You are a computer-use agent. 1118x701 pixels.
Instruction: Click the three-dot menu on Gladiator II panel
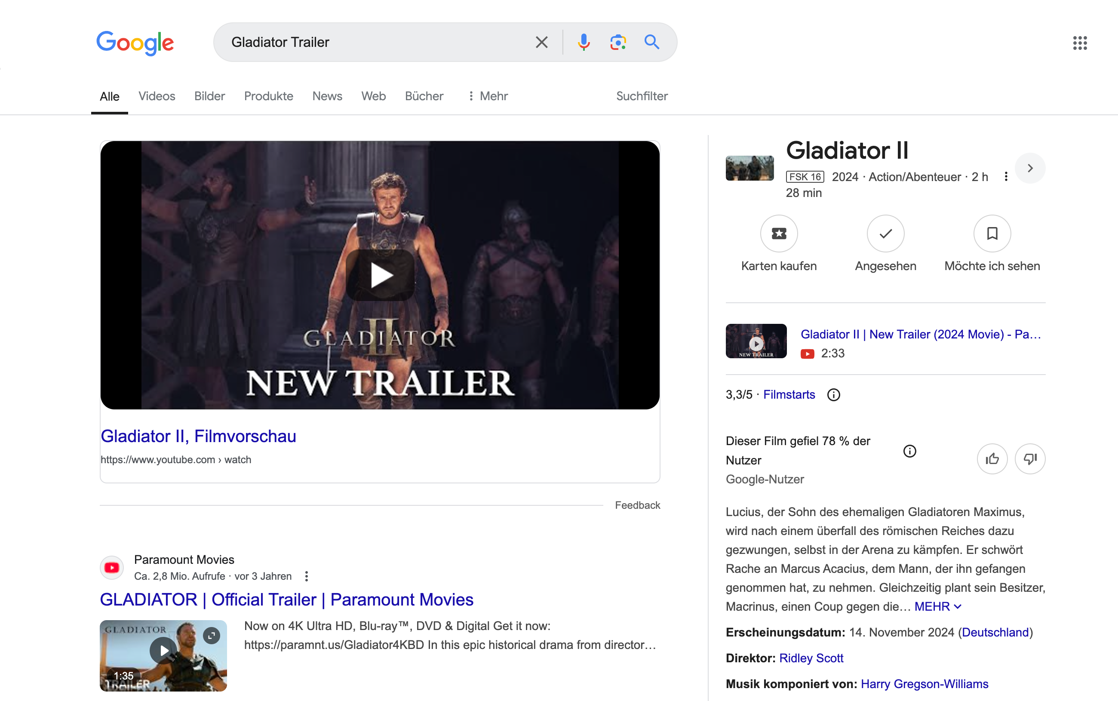coord(1007,177)
